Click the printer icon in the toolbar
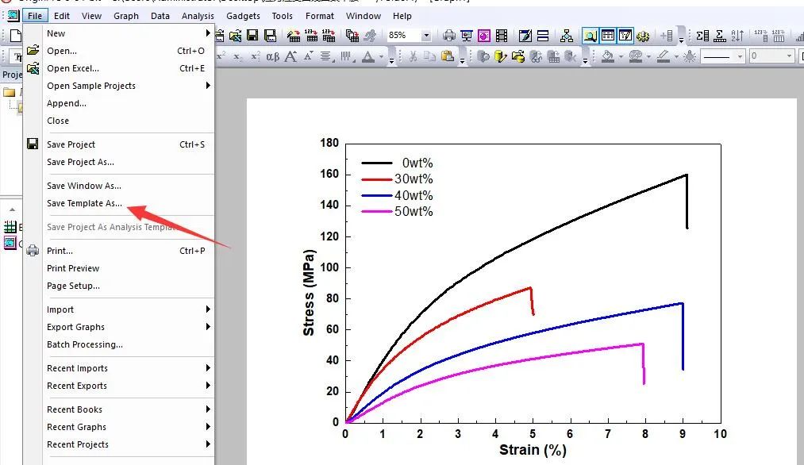 click(448, 36)
